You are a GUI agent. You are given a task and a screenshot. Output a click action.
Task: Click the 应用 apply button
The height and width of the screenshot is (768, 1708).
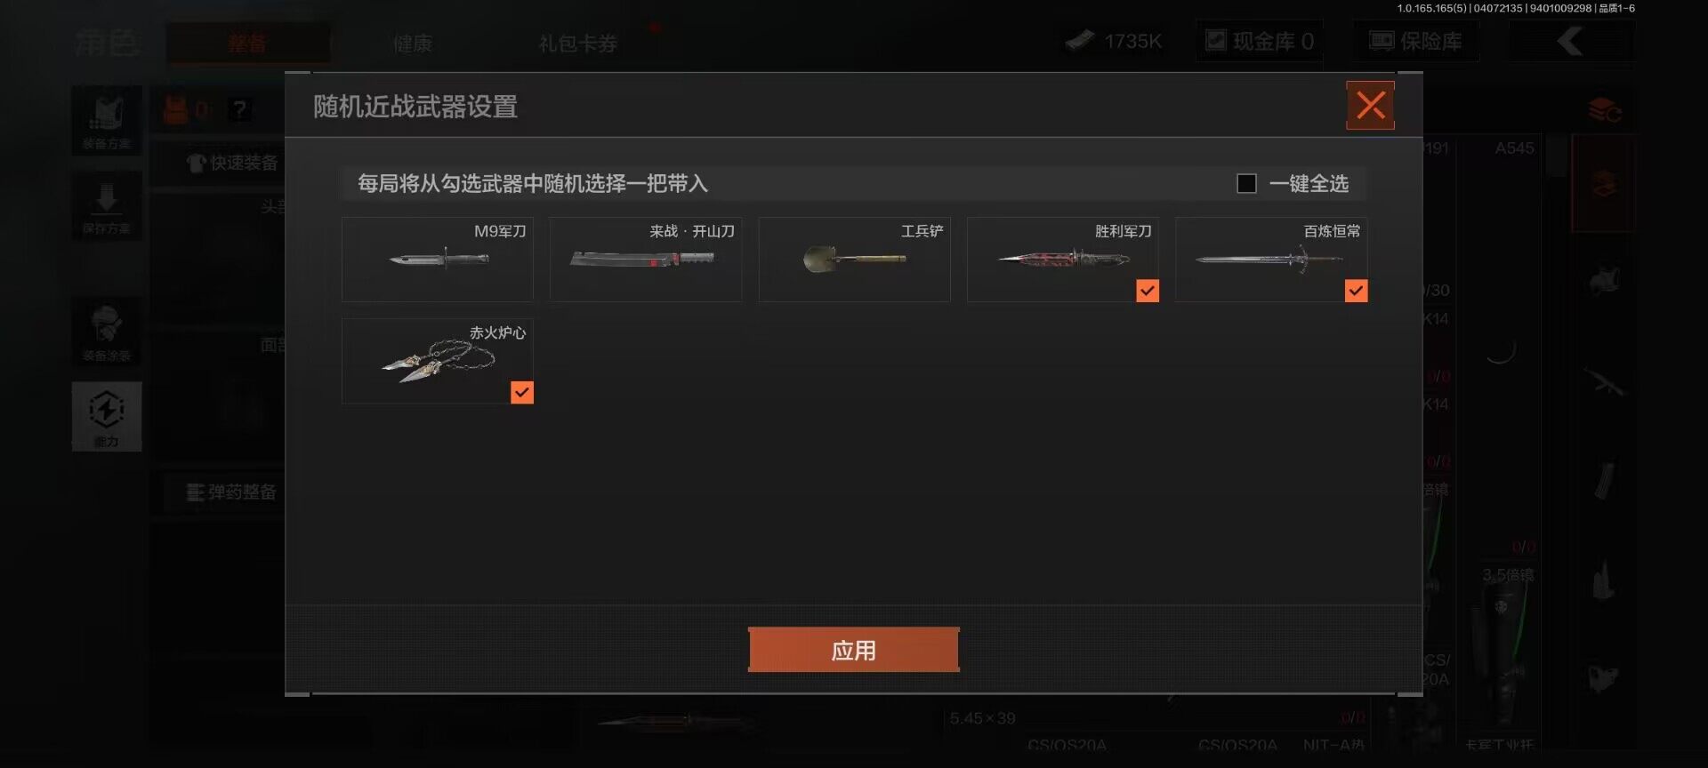click(x=854, y=650)
